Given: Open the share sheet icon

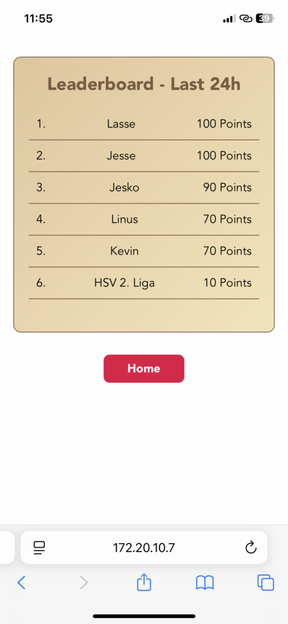Looking at the screenshot, I should 144,582.
